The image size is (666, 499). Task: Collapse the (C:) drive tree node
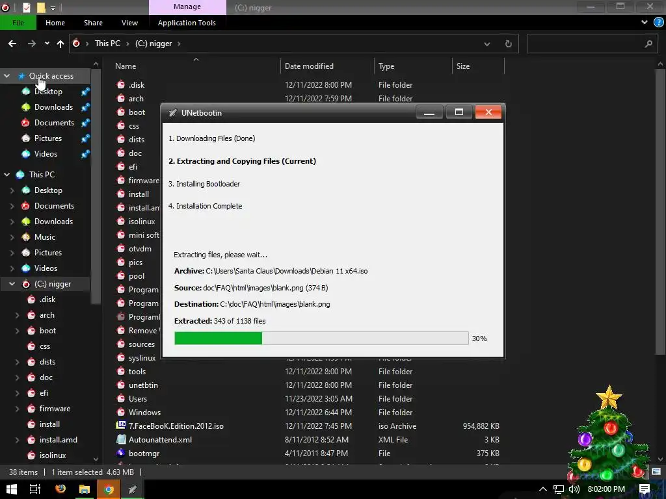coord(12,284)
